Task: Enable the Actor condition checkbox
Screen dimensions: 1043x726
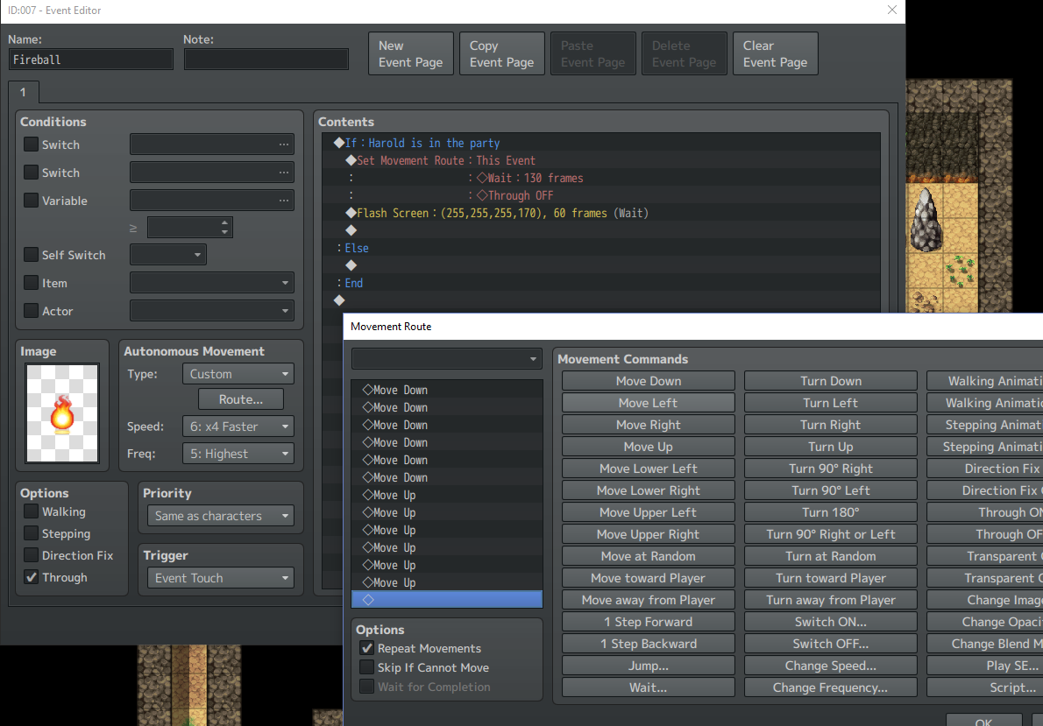Action: [31, 311]
